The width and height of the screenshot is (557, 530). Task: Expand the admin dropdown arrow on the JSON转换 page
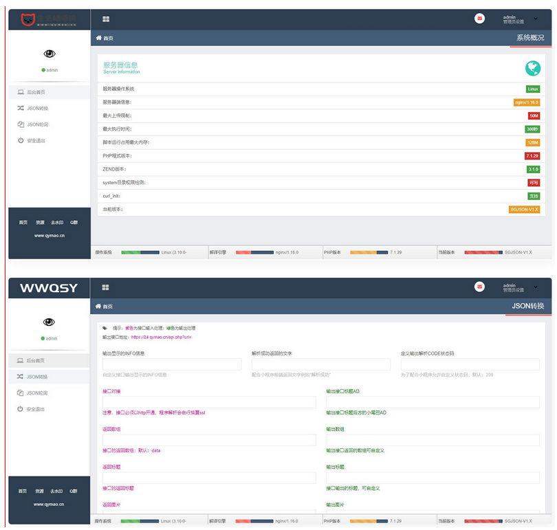536,287
